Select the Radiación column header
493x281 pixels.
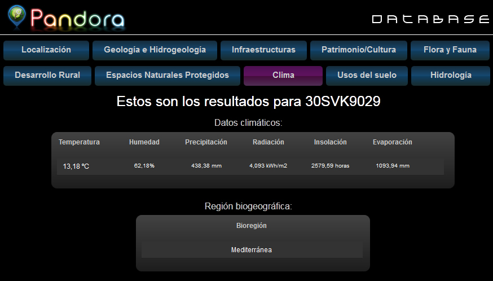268,142
